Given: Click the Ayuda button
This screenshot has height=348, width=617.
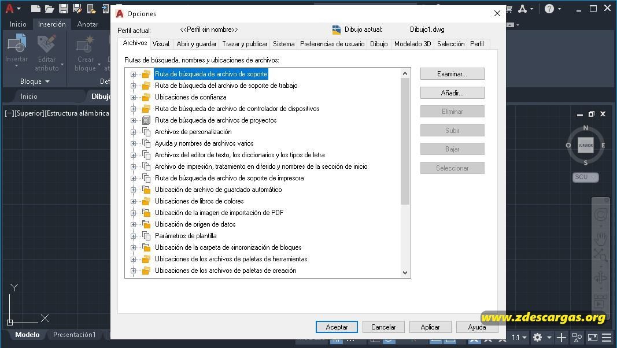Looking at the screenshot, I should 477,327.
